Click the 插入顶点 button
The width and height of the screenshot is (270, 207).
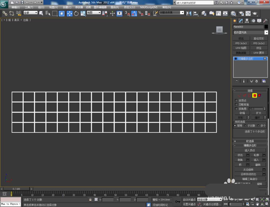coord(250,150)
